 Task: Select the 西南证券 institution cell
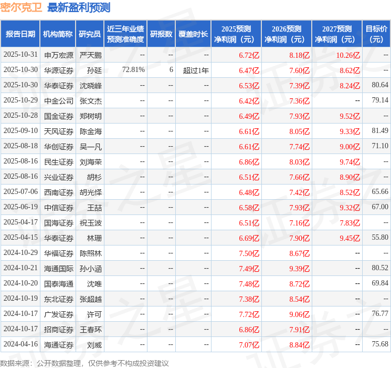tap(59, 192)
